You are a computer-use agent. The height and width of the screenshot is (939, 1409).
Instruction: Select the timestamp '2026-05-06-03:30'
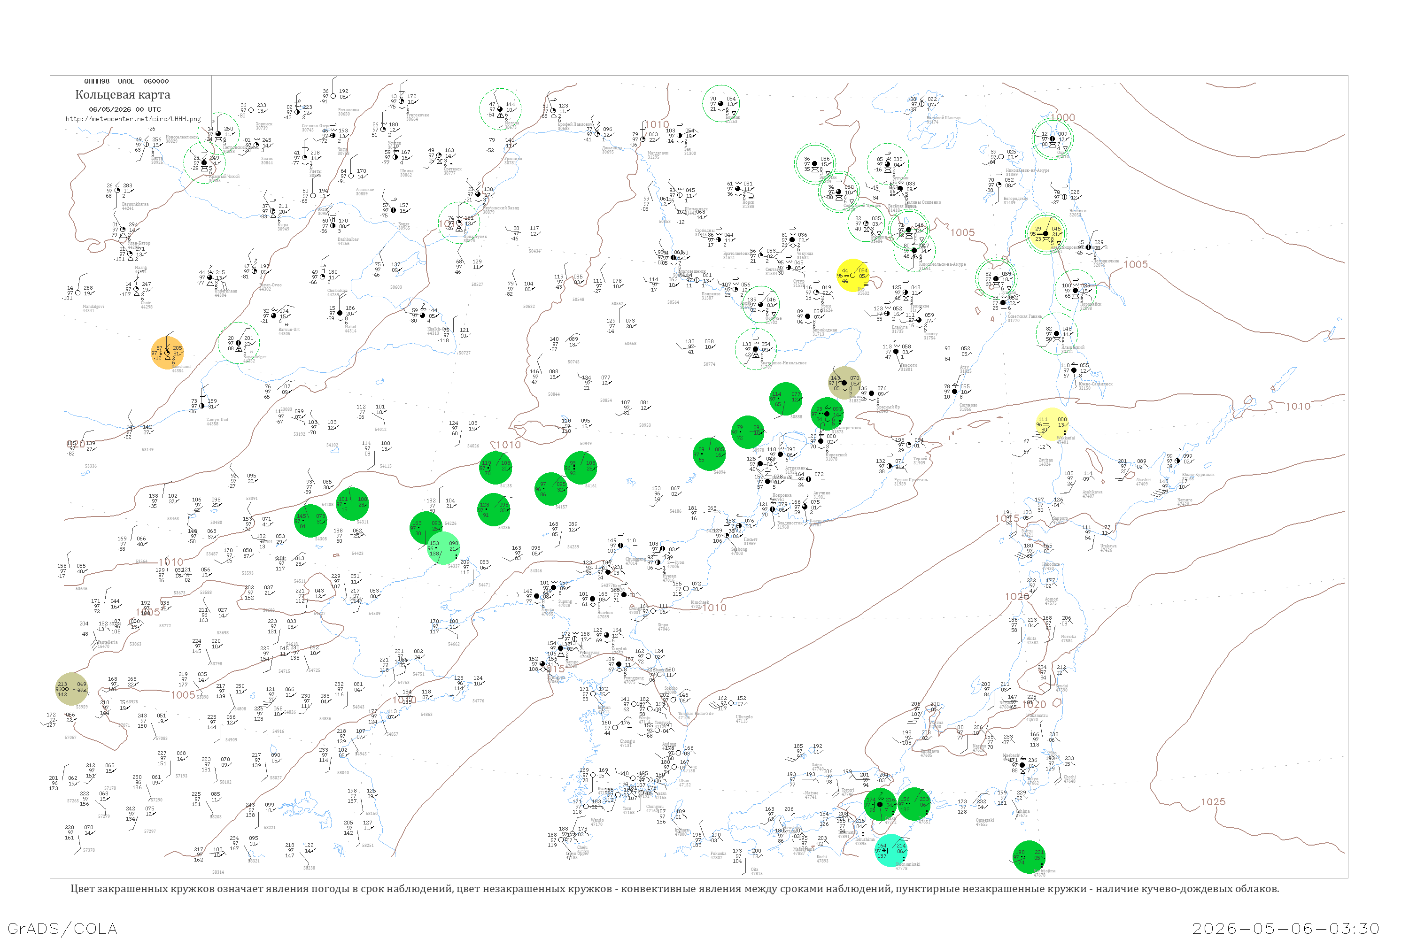point(1285,928)
